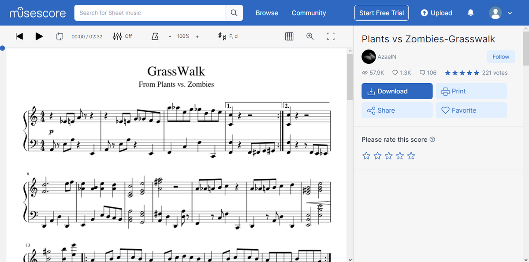
Task: Click score viewer scroll down arrow
Action: pyautogui.click(x=350, y=259)
